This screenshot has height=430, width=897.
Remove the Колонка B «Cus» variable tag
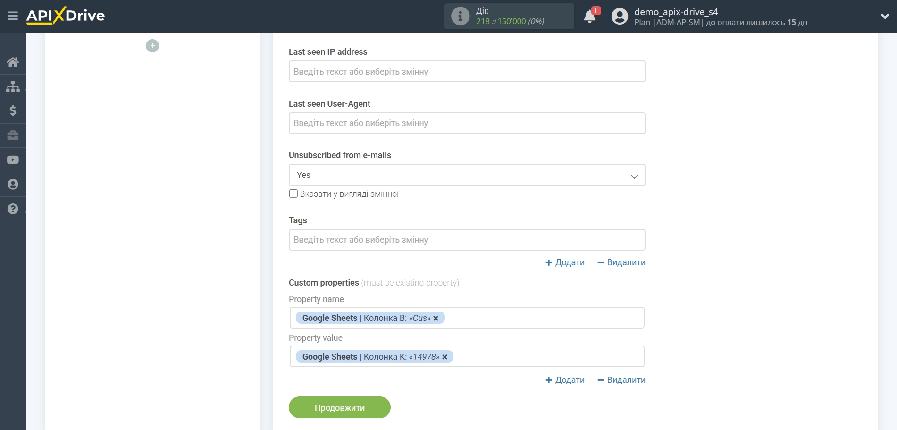(x=436, y=318)
